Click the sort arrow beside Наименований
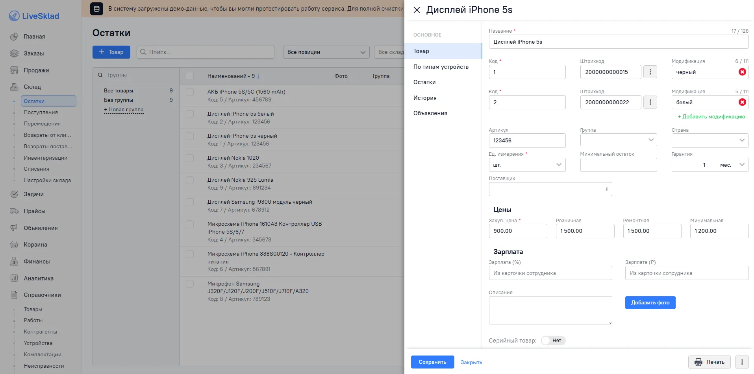Viewport: 754px width, 374px height. (x=258, y=76)
